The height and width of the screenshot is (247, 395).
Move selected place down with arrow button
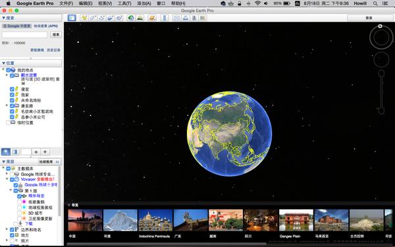pos(45,151)
